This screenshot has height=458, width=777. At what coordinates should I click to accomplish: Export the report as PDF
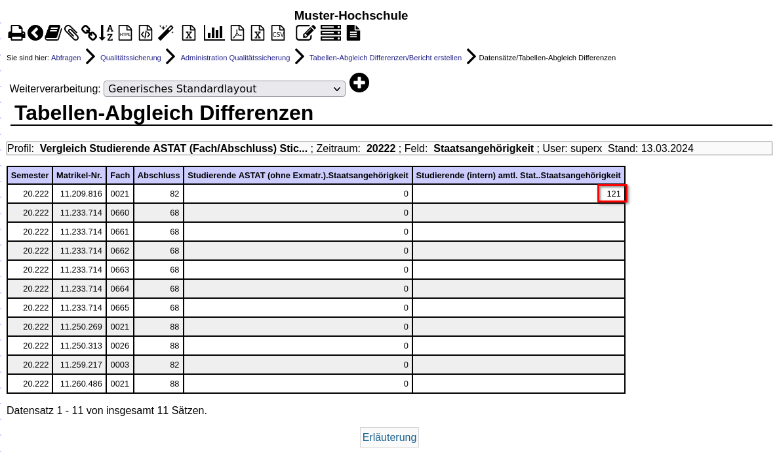coord(237,33)
